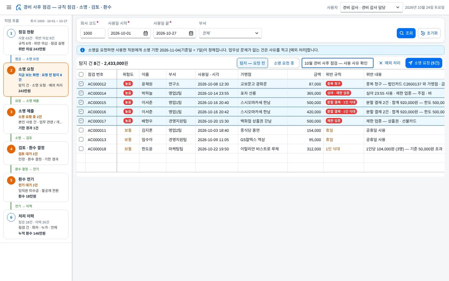Viewport: 449px width, 281px height.
Task: Select step 4 검토 · 환수 결정 in the workflow
Action: pos(36,153)
